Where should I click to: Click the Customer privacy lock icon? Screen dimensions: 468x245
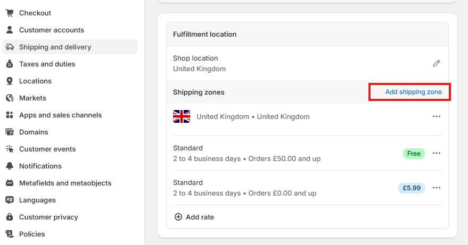[x=10, y=217]
